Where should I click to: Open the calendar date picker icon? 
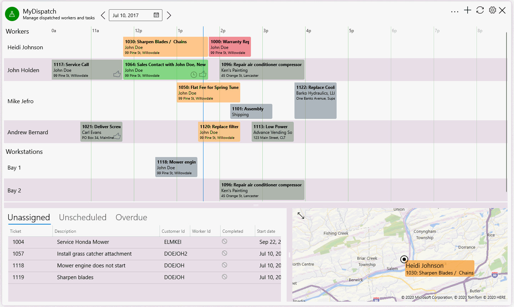[x=156, y=15]
